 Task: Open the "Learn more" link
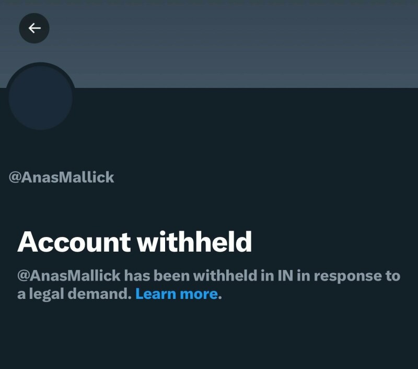point(176,294)
